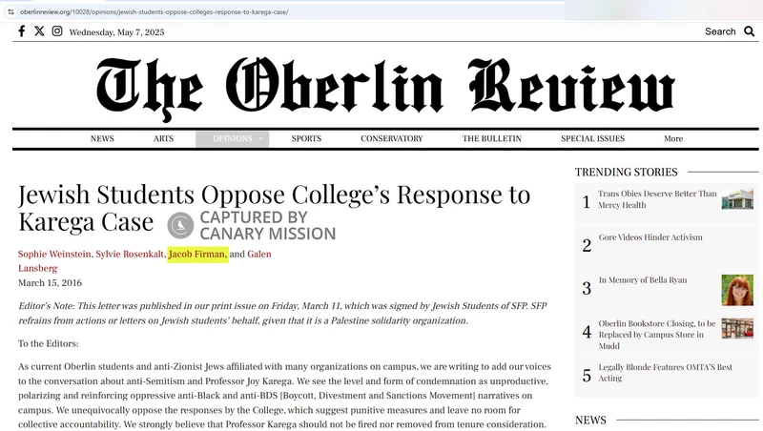The height and width of the screenshot is (431, 763).
Task: Go to the NEWS section
Action: 102,138
